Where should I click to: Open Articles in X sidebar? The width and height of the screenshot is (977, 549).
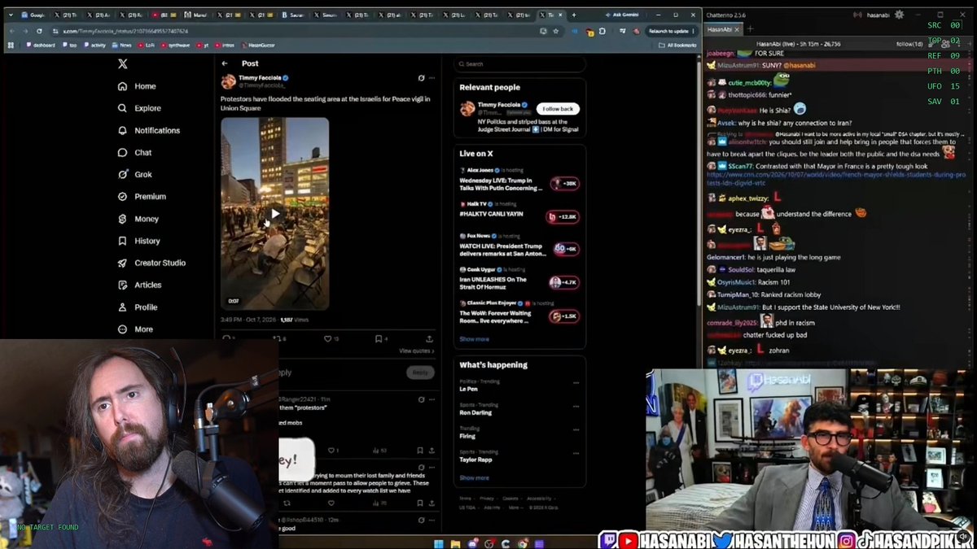click(x=140, y=285)
